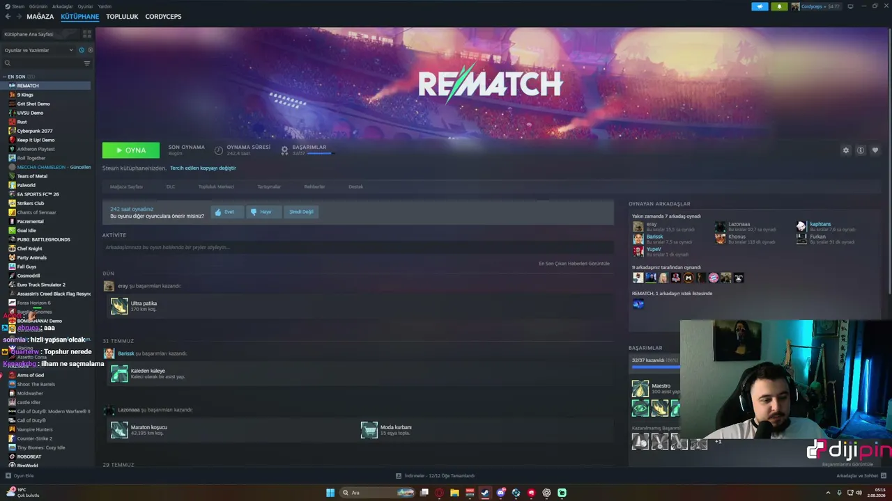
Task: Go forward with the Steam forward arrow
Action: (18, 17)
